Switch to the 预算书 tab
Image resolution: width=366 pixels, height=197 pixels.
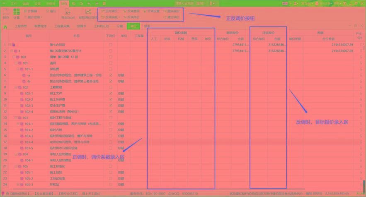[x=82, y=26]
